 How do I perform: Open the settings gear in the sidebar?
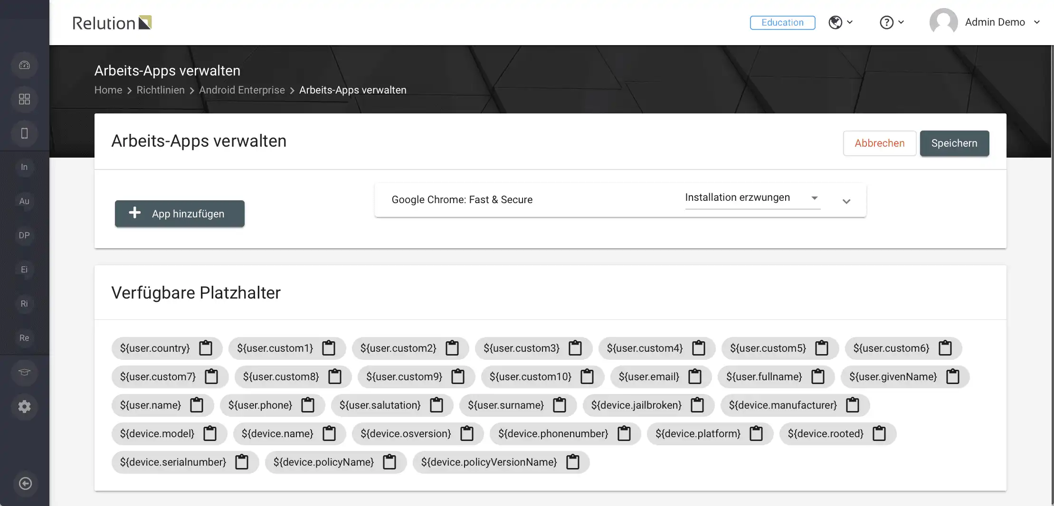pos(24,407)
